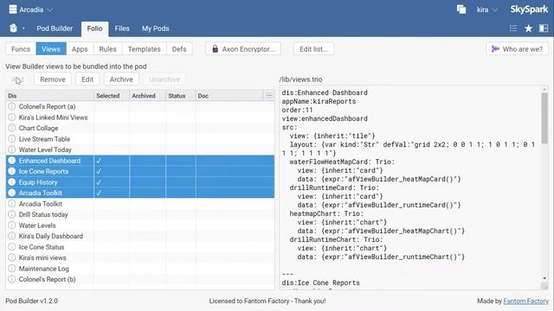The height and width of the screenshot is (311, 554).
Task: Open the Templates section
Action: (145, 49)
